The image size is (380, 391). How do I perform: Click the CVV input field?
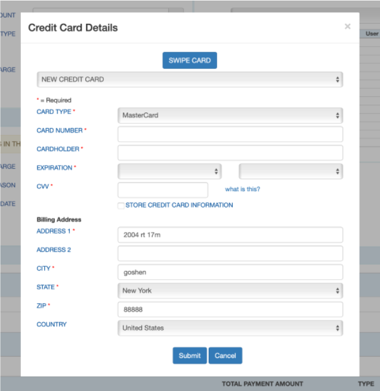click(163, 190)
